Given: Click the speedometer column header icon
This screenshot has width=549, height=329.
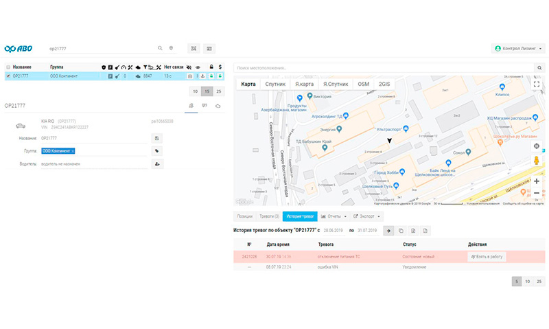Looking at the screenshot, I should click(x=124, y=67).
